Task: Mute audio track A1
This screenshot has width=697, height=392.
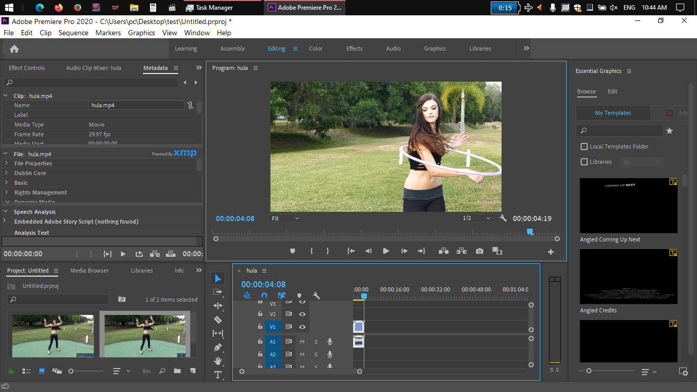Action: point(302,341)
